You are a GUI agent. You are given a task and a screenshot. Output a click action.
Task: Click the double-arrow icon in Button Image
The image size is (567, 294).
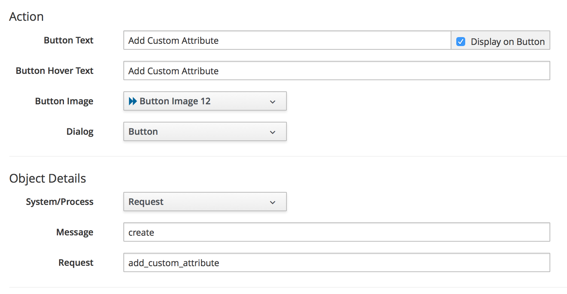133,101
